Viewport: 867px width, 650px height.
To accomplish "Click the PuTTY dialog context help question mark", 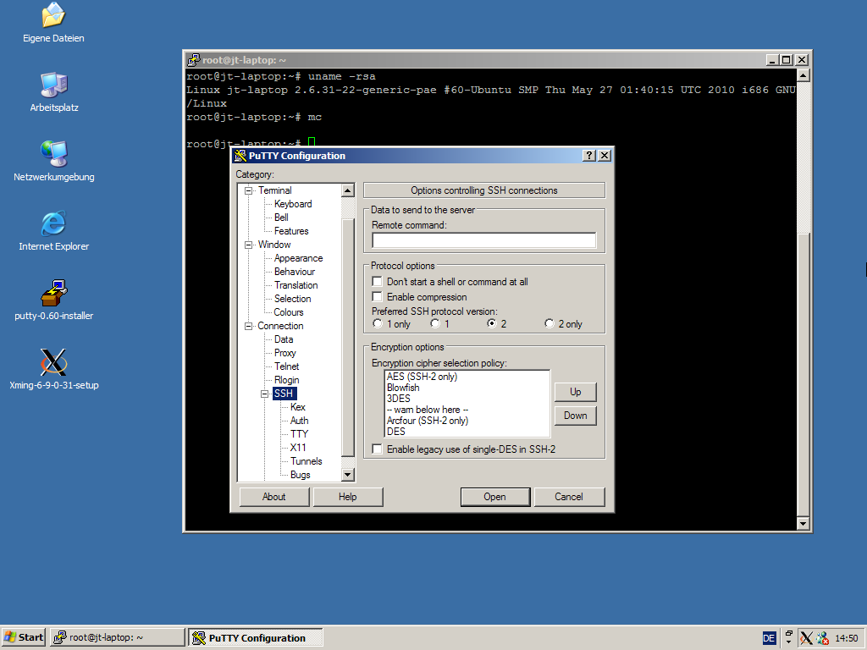I will (589, 156).
